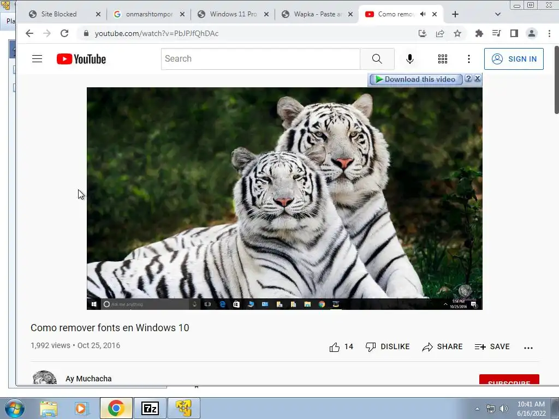Click the YouTube Search field
The height and width of the screenshot is (419, 559).
(260, 59)
